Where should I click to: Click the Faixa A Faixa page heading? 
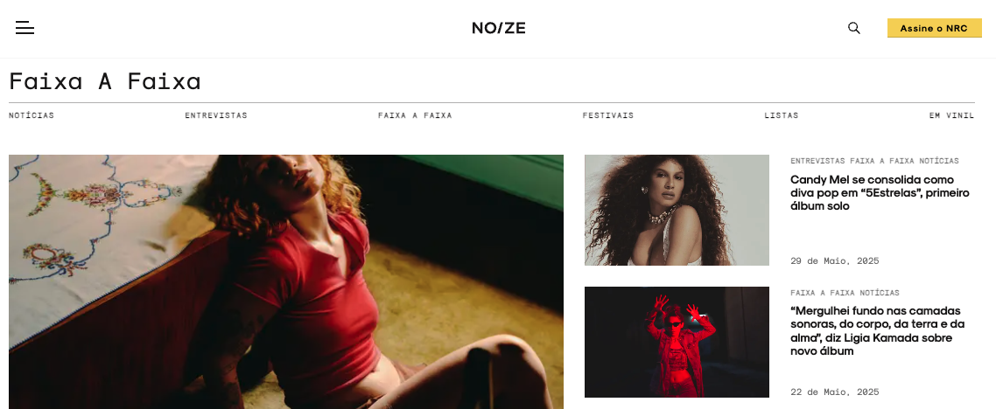(105, 82)
